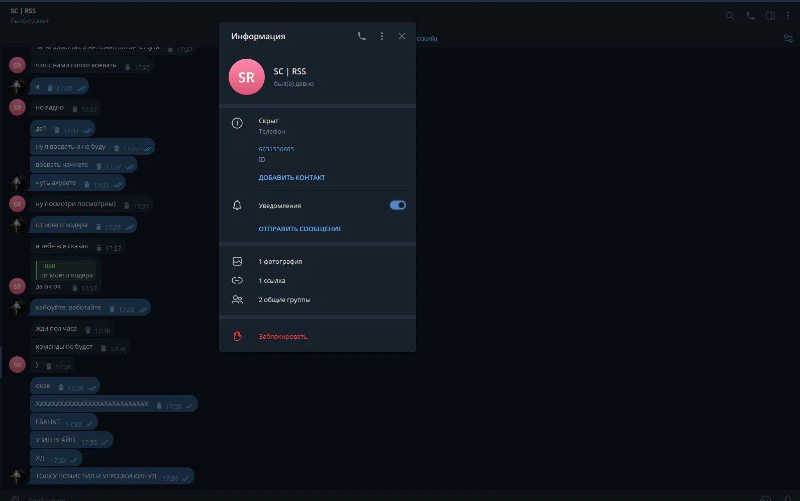Toggle the side panel icon in chat header
The image size is (800, 501).
770,16
